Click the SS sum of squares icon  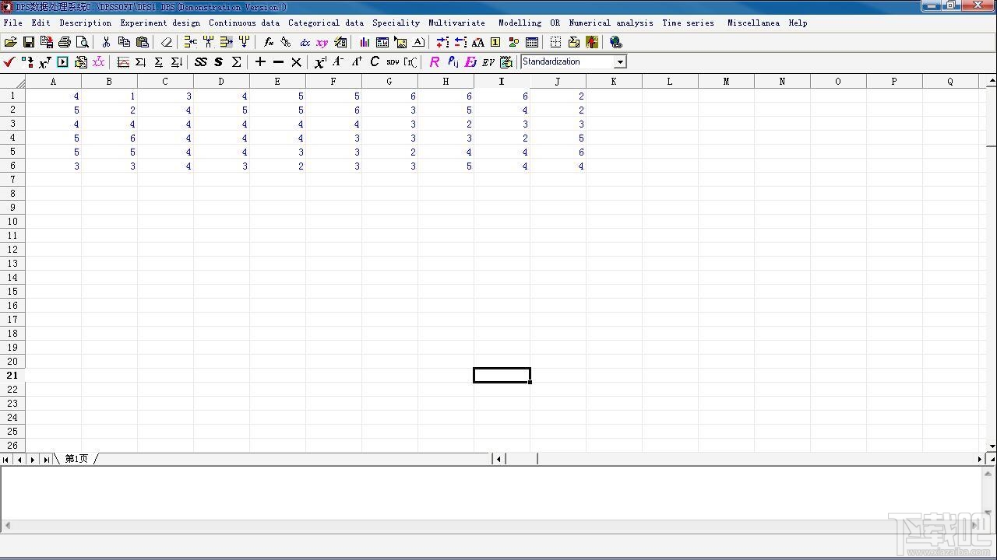[200, 61]
